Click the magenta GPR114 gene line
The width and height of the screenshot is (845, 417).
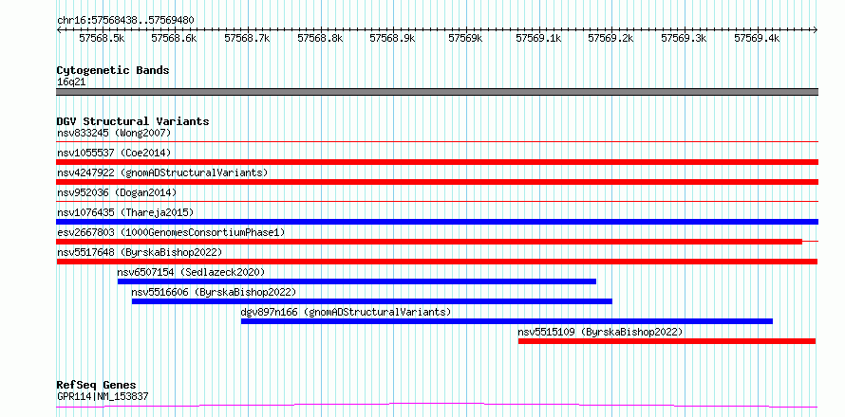437,405
